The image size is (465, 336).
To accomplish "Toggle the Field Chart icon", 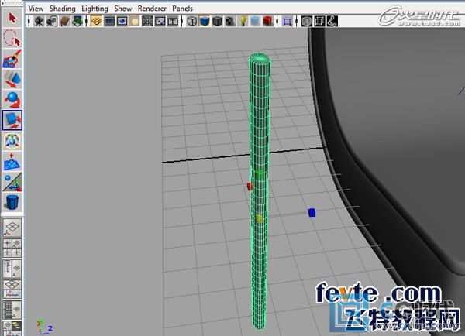I will pyautogui.click(x=147, y=22).
